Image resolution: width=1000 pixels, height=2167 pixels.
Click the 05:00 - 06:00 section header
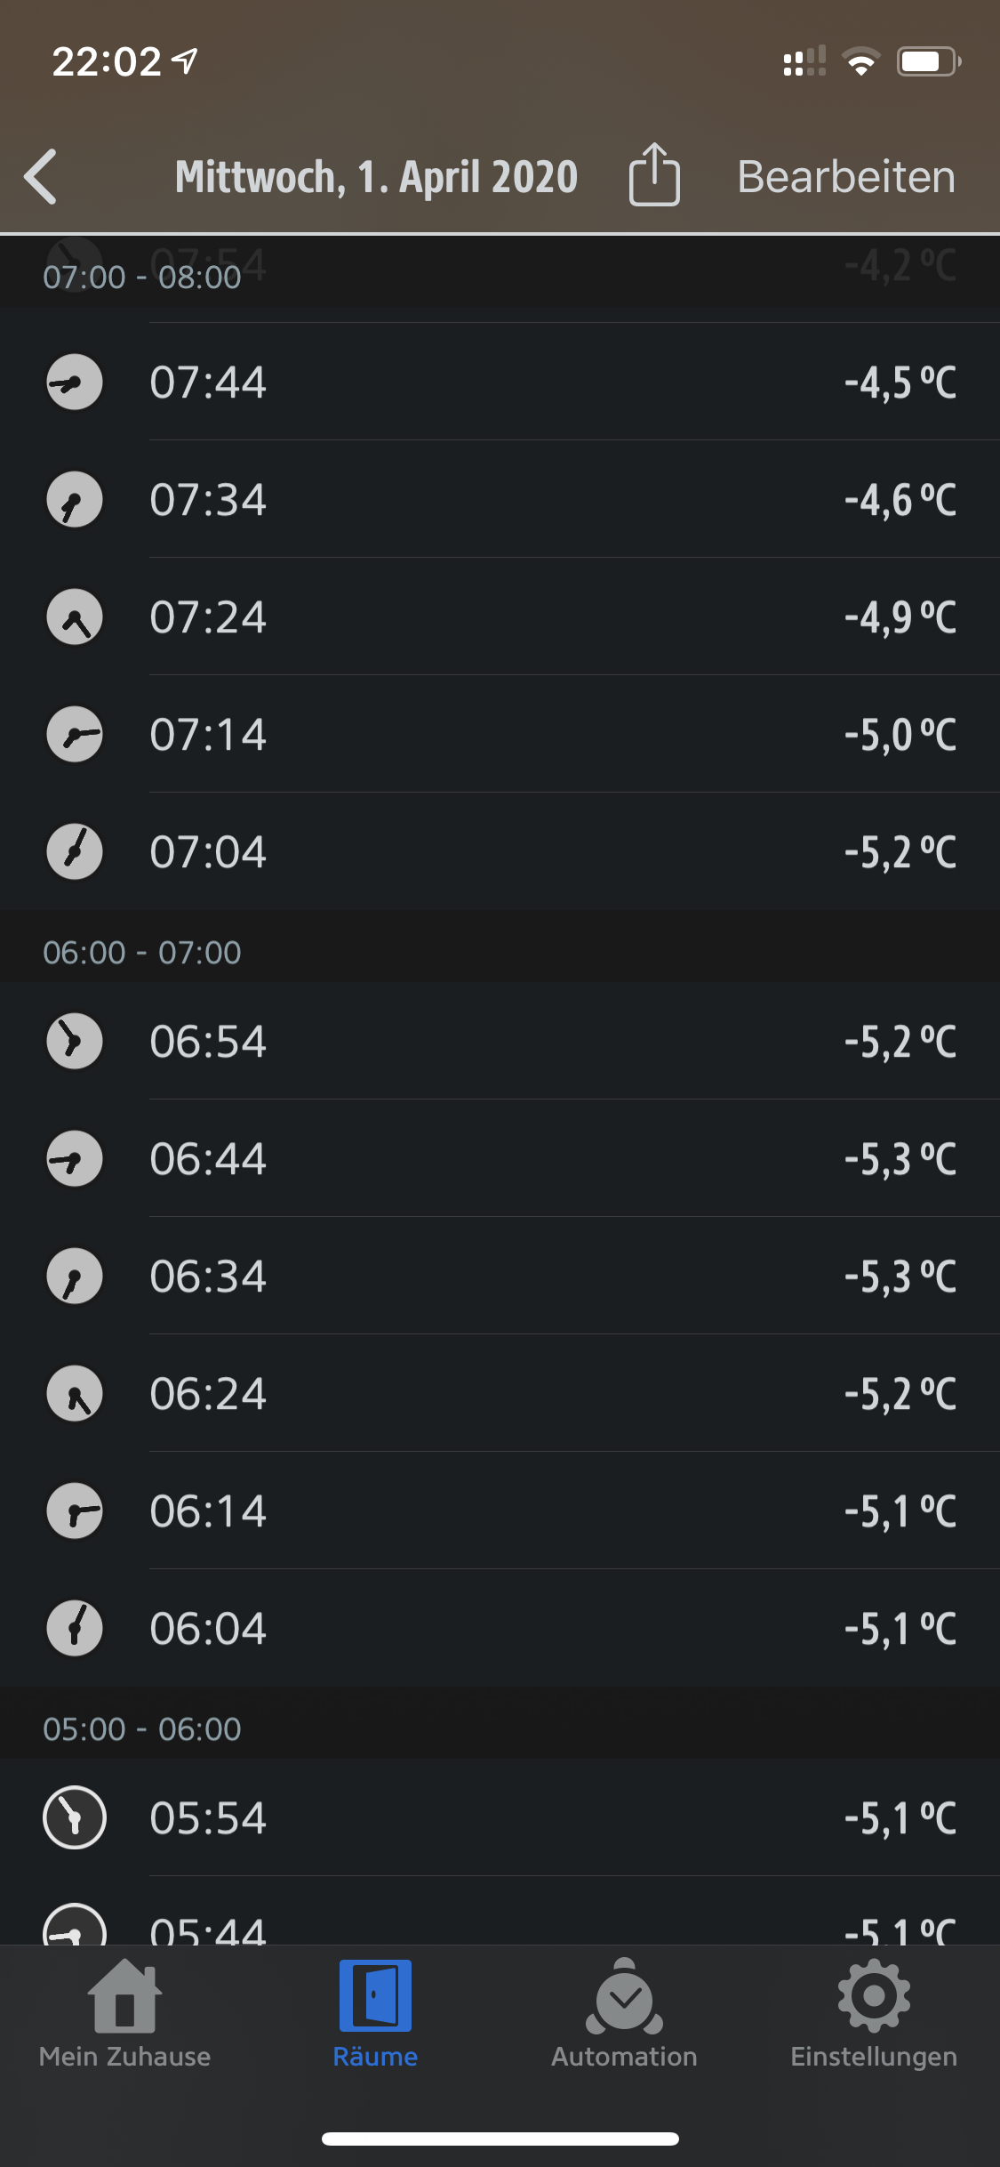tap(142, 1729)
